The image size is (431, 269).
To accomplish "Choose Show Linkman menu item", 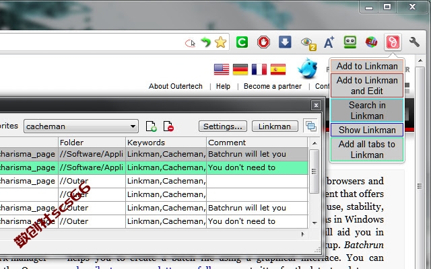I will coord(367,130).
